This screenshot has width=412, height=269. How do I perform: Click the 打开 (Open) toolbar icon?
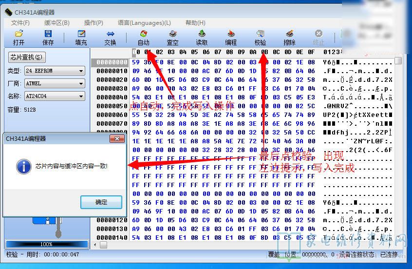19,34
